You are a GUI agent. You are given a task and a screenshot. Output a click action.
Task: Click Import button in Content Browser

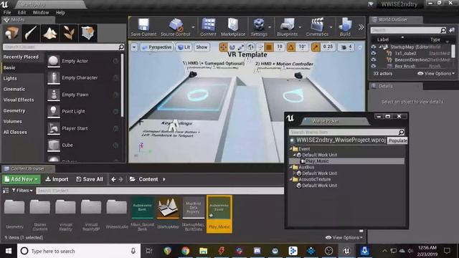pos(57,179)
